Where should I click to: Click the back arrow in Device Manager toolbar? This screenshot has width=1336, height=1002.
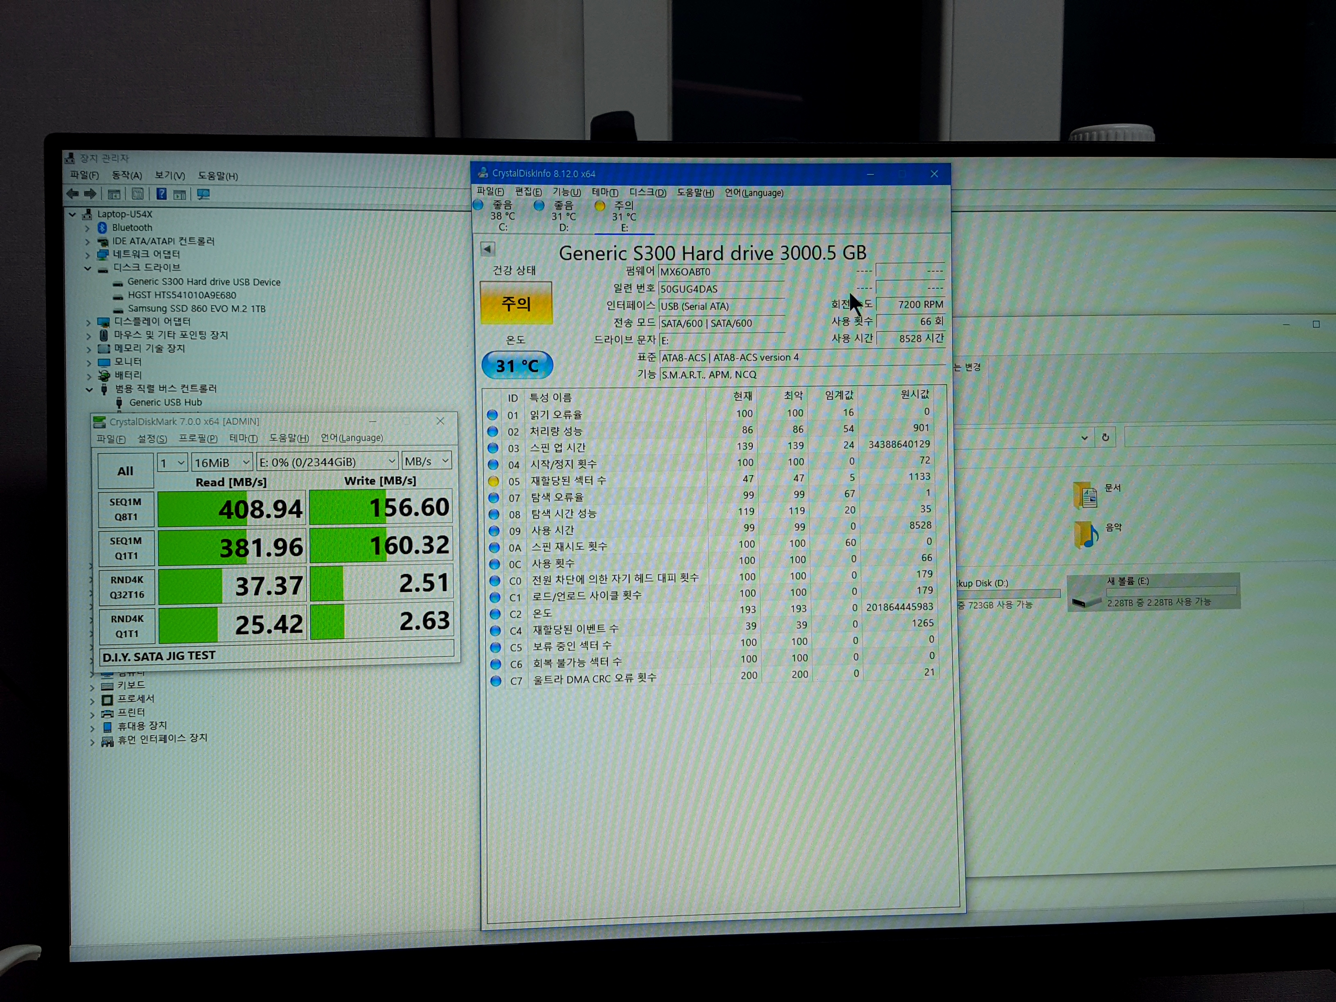coord(72,194)
